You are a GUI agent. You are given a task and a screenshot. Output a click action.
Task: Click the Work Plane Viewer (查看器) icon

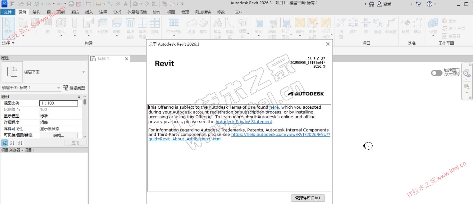[x=451, y=36]
